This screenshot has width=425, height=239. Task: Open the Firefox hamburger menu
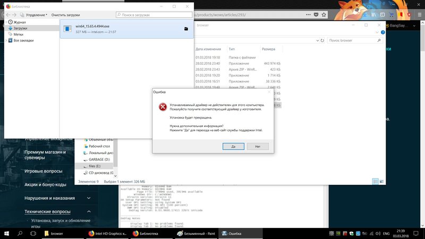pyautogui.click(x=420, y=15)
